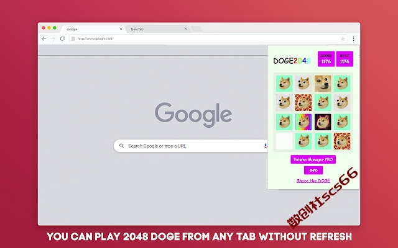Image resolution: width=398 pixels, height=248 pixels.
Task: Click the macOS green maximize button
Action: point(55,28)
